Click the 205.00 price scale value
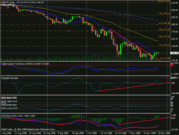The height and width of the screenshot is (135, 179). pos(174,10)
